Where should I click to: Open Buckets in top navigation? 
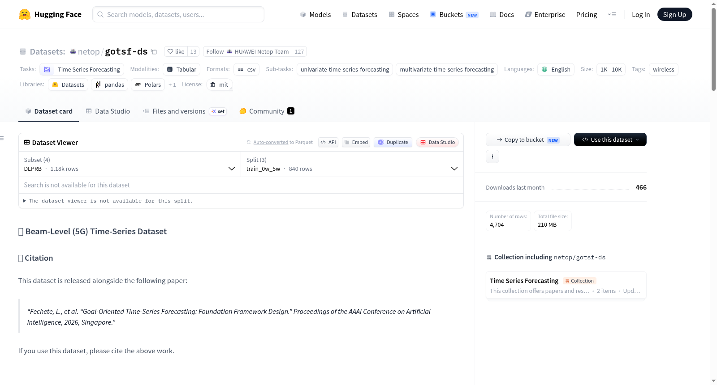click(454, 14)
